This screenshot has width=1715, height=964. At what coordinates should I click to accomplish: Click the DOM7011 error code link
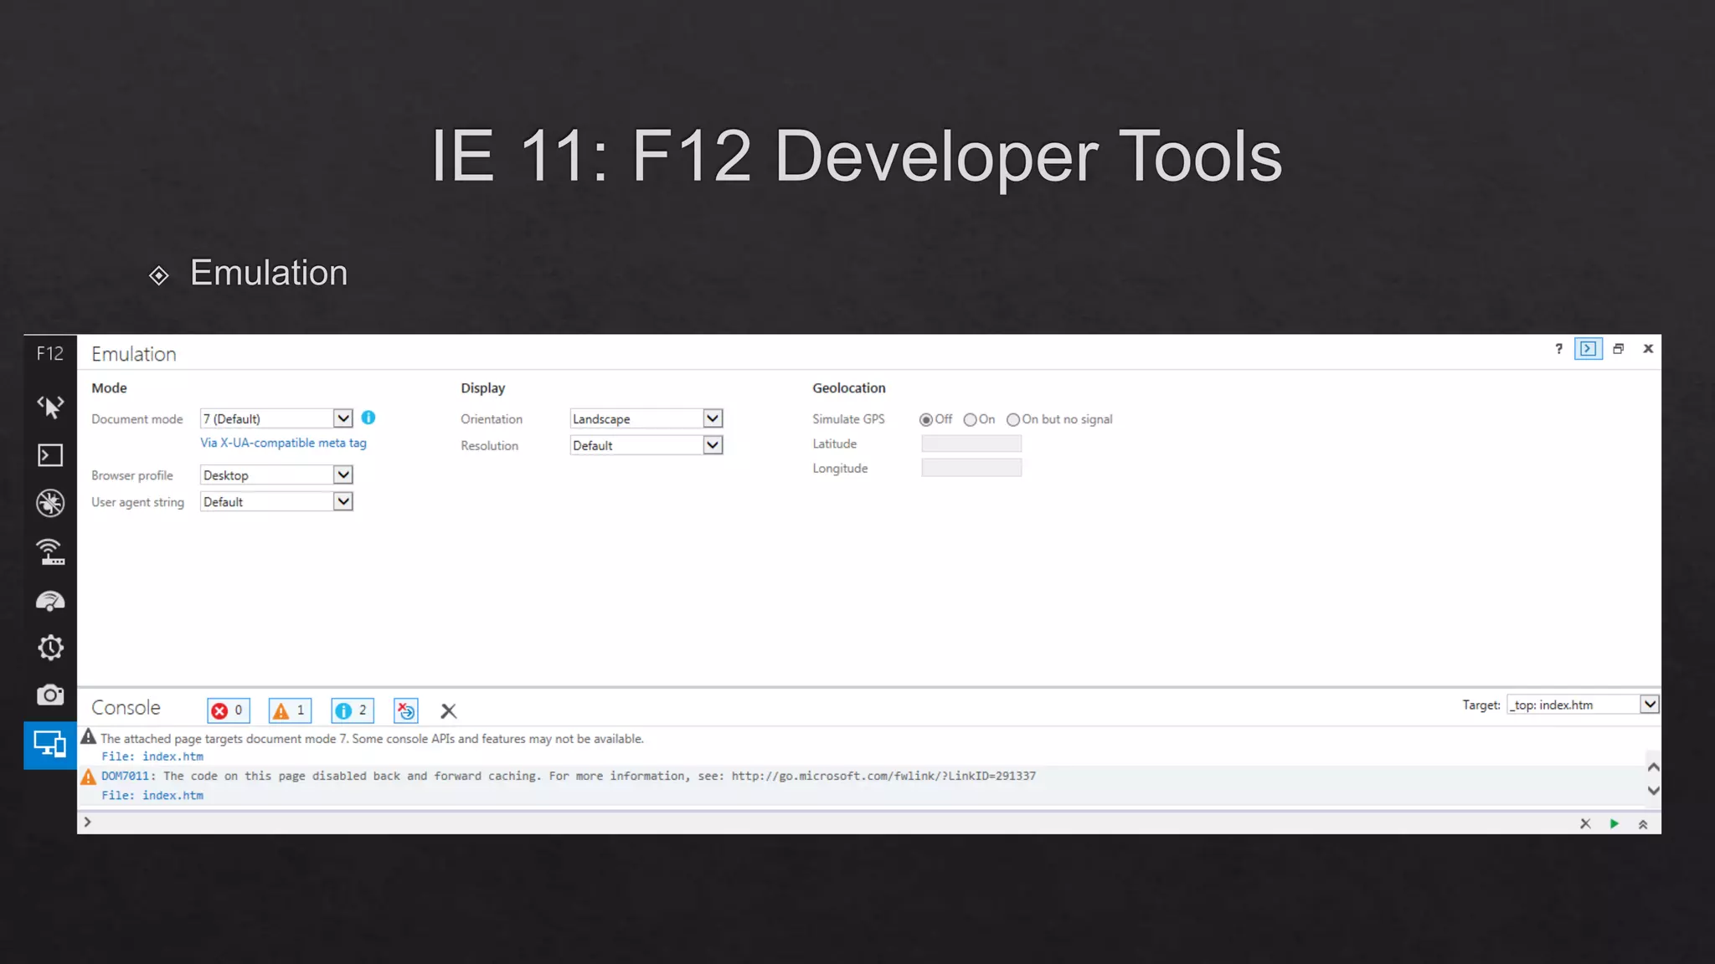click(125, 777)
